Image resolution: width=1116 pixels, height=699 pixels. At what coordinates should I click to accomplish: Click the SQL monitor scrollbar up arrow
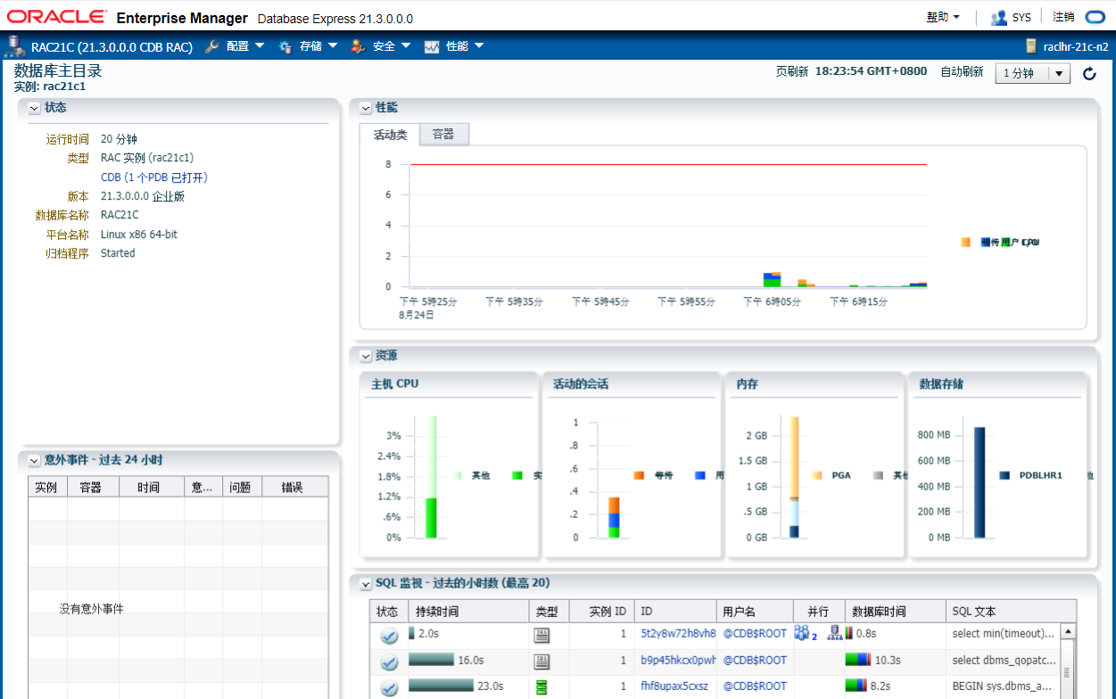(x=1067, y=631)
